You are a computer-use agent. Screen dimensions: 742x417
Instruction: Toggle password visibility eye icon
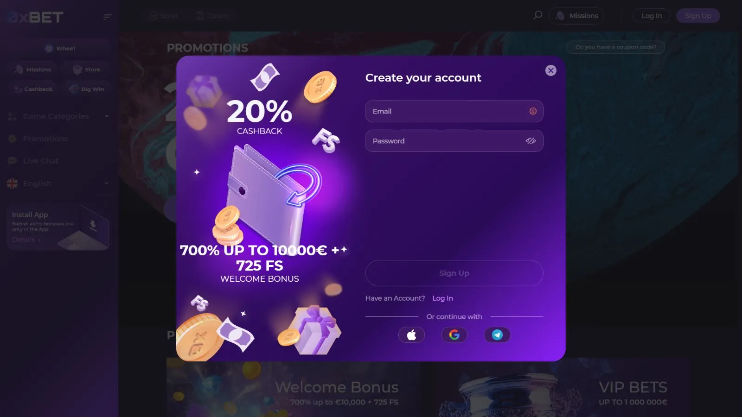click(x=531, y=141)
